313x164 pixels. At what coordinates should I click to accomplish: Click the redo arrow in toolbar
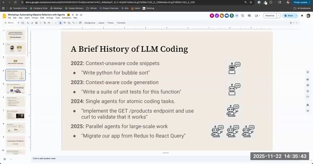(32, 23)
